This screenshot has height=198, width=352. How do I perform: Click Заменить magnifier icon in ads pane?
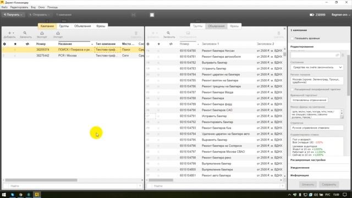tap(168, 33)
